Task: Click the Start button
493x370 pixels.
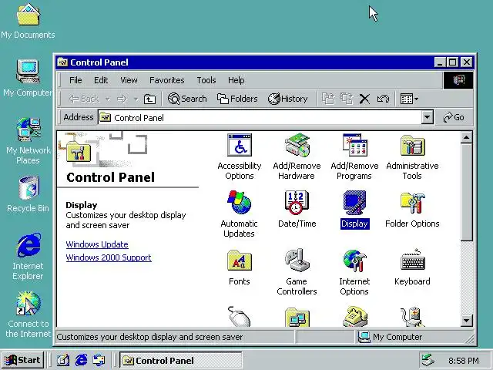Action: (22, 360)
